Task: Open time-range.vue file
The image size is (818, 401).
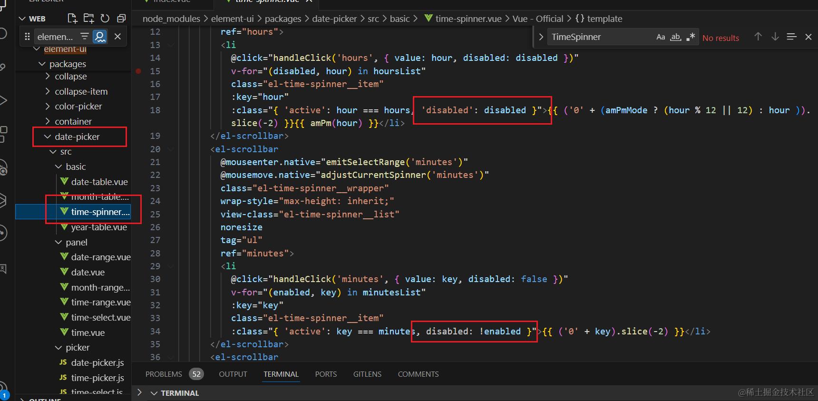Action: (101, 302)
